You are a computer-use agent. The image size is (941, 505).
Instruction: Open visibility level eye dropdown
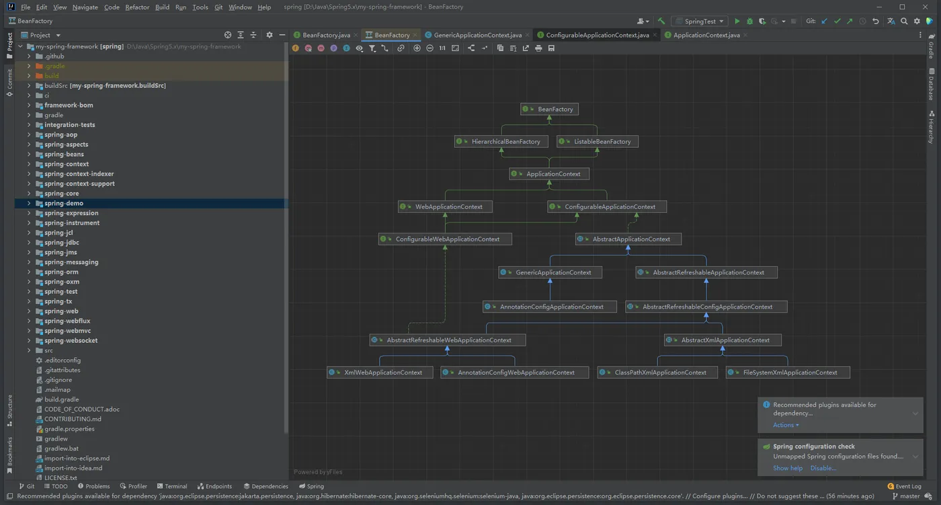[360, 48]
